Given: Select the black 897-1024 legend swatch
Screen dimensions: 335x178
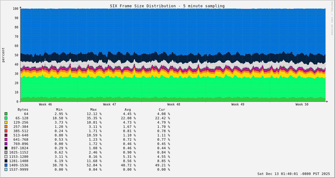Looking at the screenshot, I should 6,148.
